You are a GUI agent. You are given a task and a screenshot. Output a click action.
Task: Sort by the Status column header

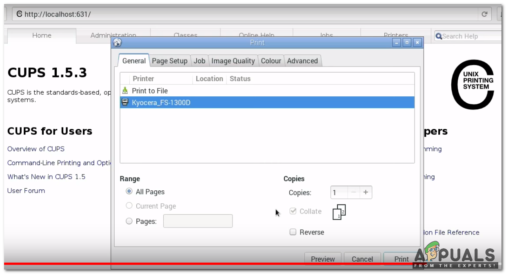point(240,78)
